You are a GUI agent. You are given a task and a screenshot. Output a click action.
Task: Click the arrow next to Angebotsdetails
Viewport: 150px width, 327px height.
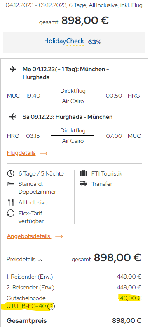click(59, 236)
